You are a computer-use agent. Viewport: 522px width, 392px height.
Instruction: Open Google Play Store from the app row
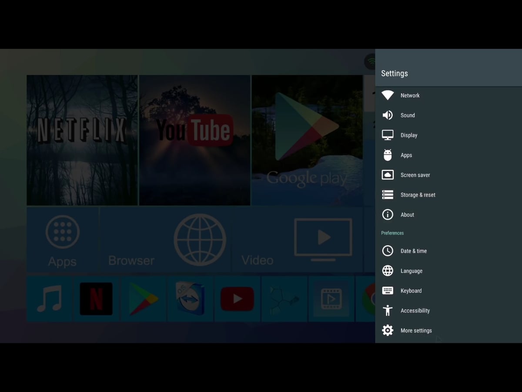click(143, 299)
